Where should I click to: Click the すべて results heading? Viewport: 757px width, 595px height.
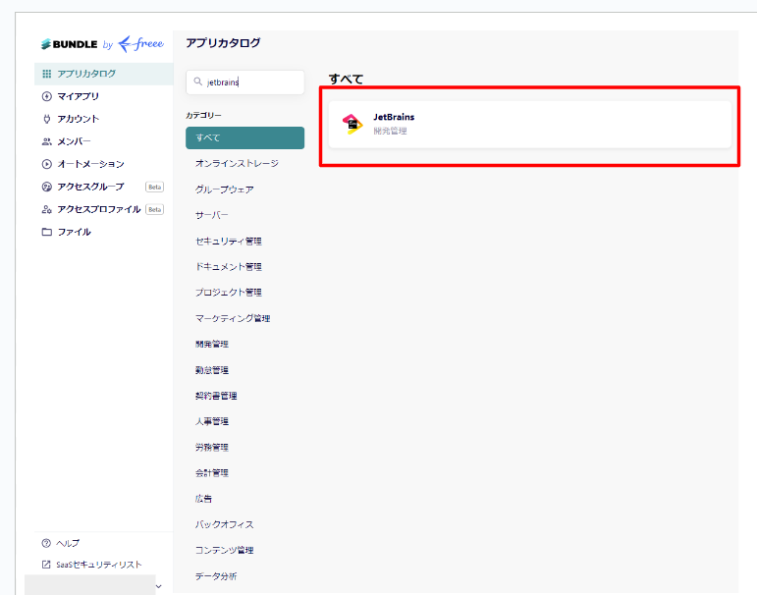[x=346, y=79]
